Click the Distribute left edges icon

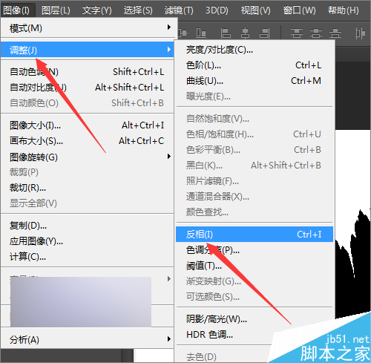click(360, 33)
